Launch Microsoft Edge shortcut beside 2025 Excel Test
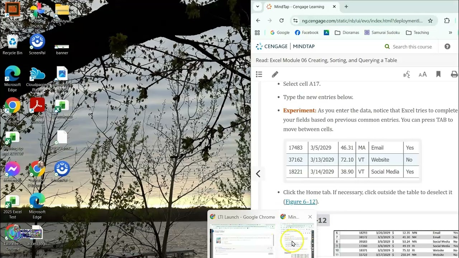Image resolution: width=459 pixels, height=258 pixels. (x=37, y=206)
